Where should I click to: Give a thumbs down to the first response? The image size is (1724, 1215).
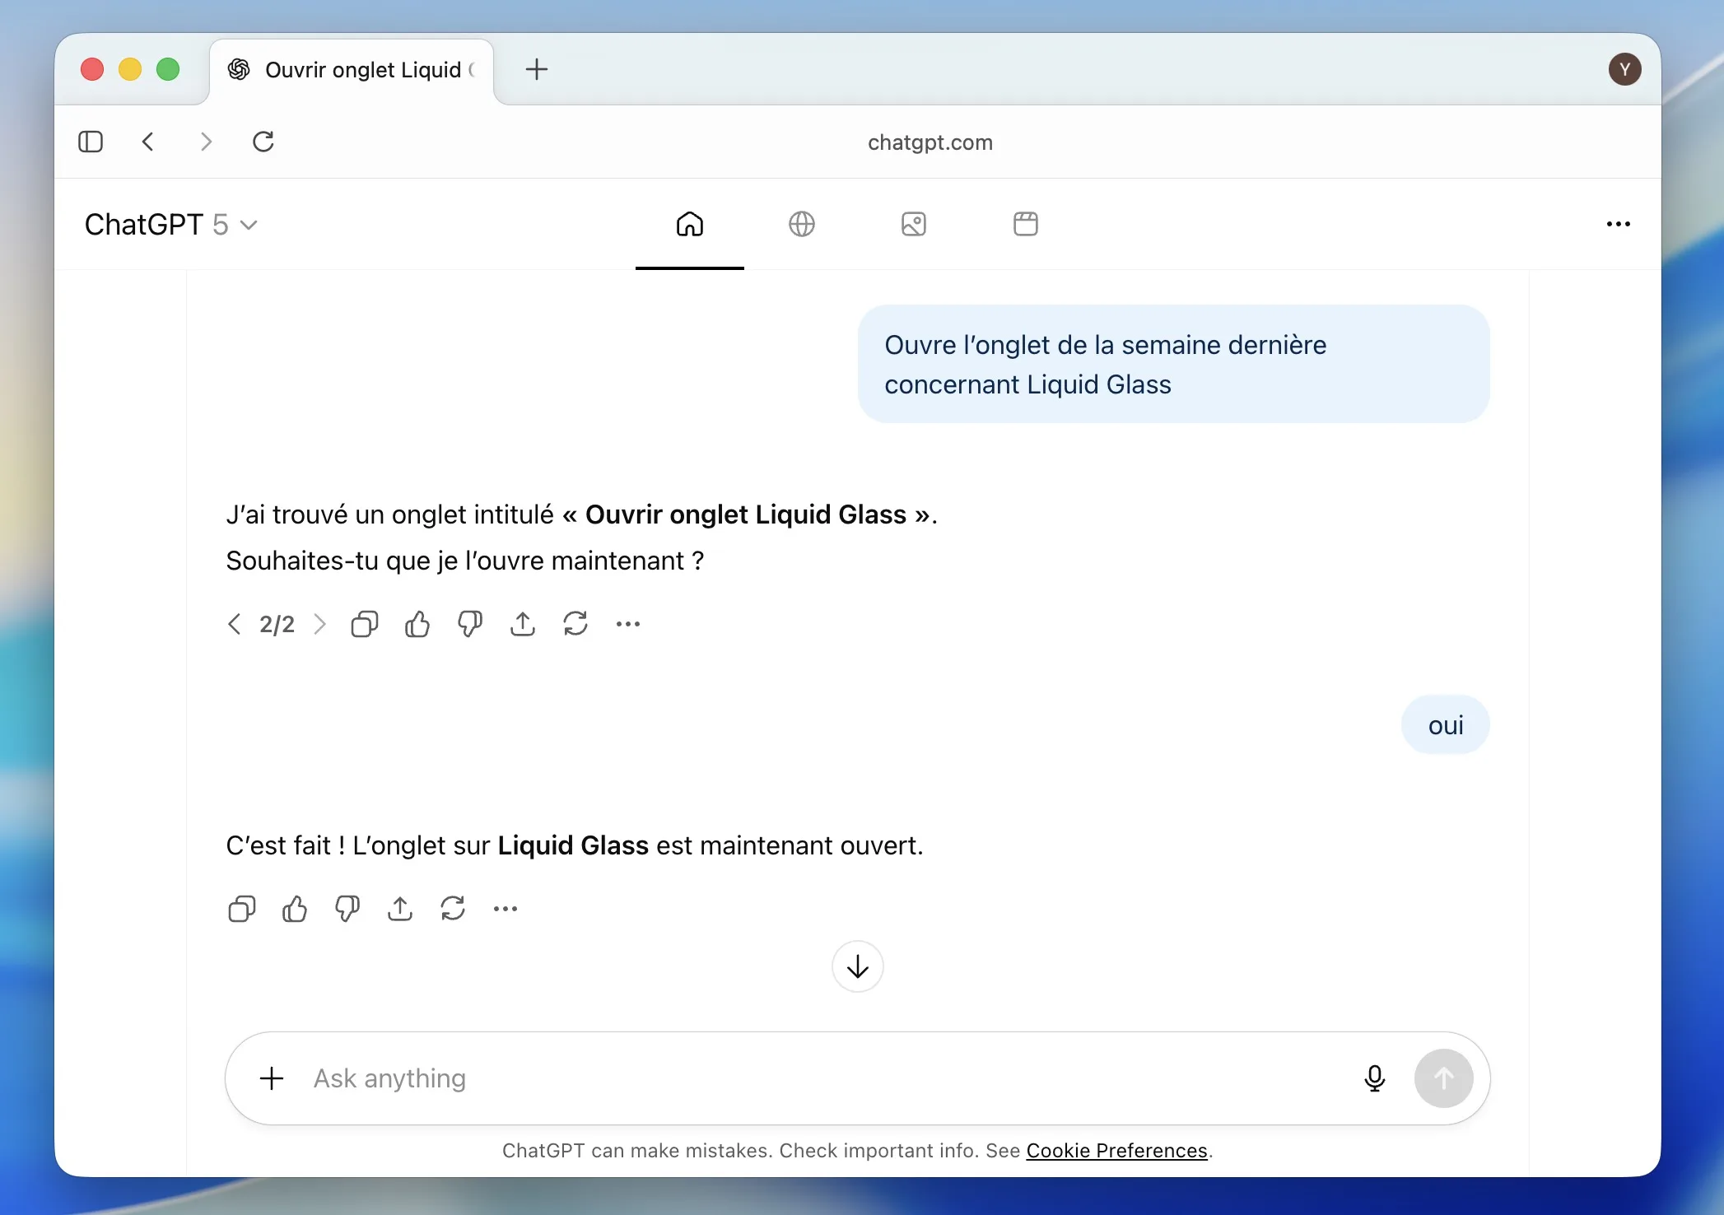tap(470, 624)
